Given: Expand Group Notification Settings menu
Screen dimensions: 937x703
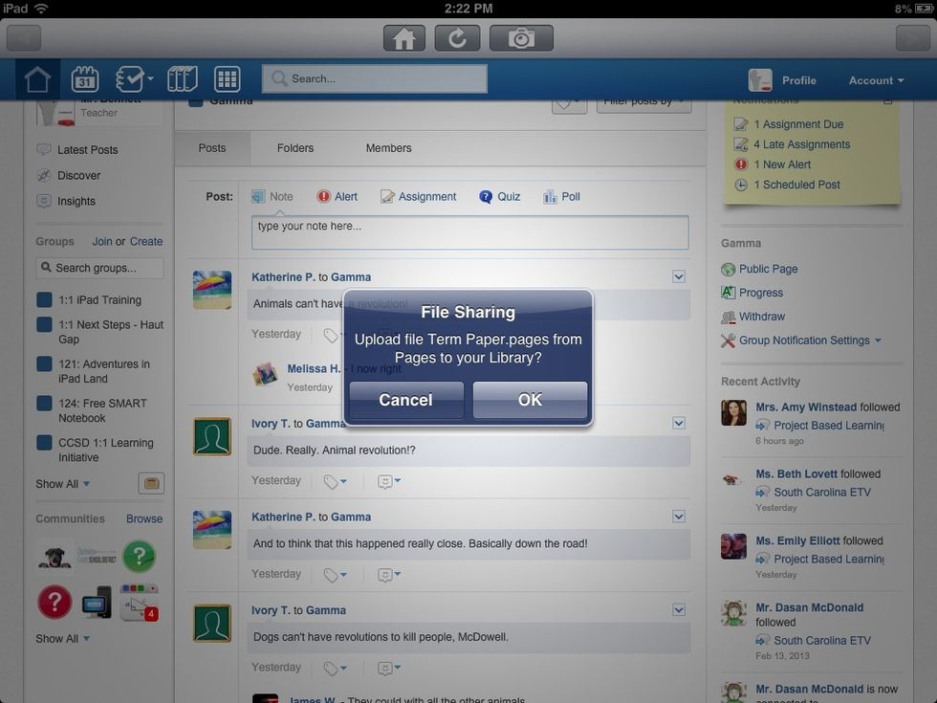Looking at the screenshot, I should coord(809,341).
